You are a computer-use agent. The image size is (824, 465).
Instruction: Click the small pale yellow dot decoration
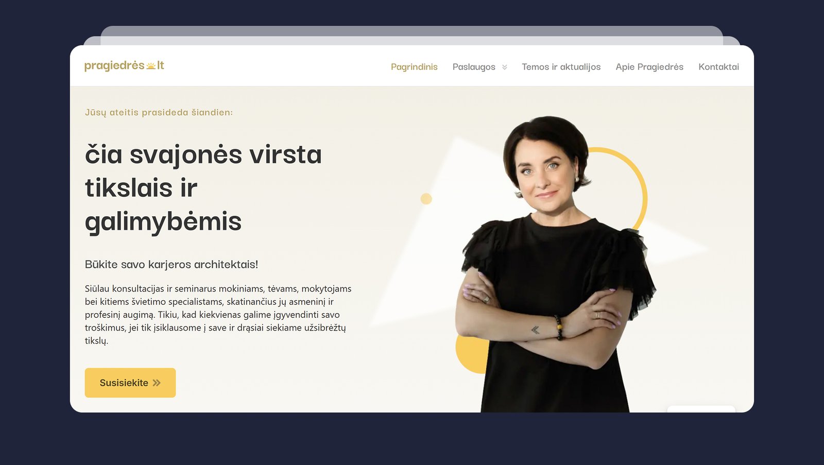(x=426, y=199)
